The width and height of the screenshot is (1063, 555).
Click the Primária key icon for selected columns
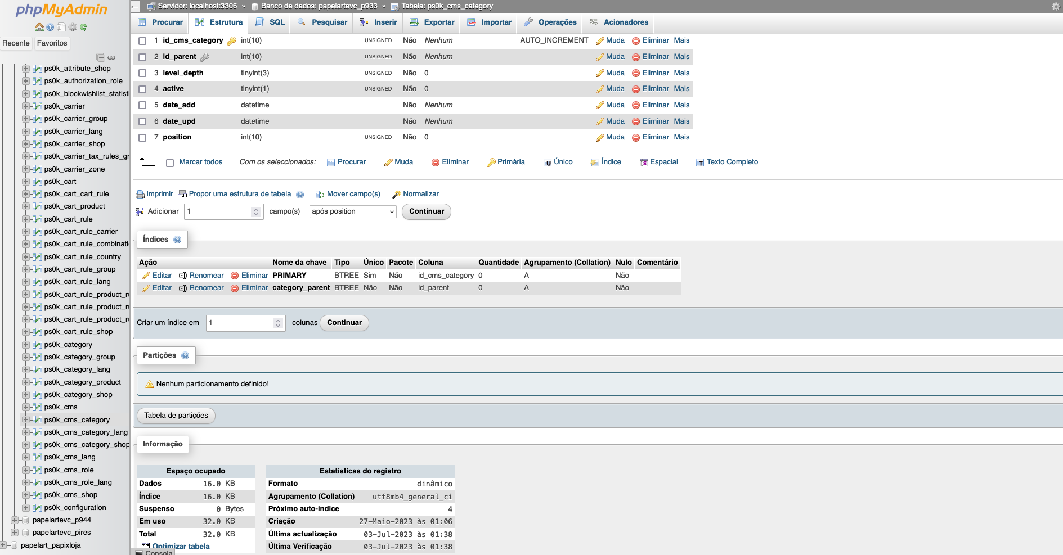coord(491,163)
